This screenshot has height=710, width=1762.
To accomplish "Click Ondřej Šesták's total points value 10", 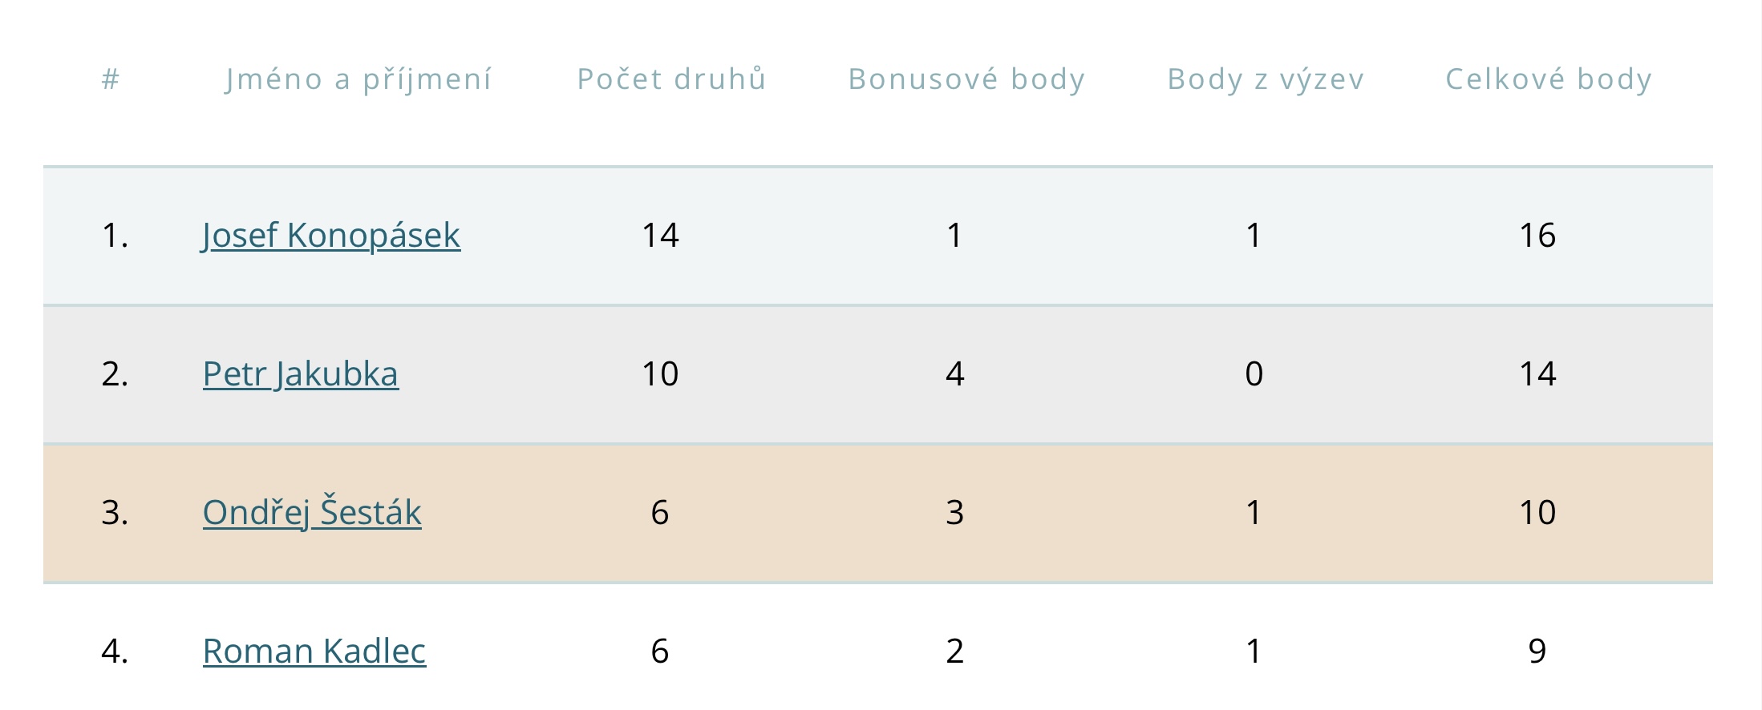I will click(x=1537, y=513).
